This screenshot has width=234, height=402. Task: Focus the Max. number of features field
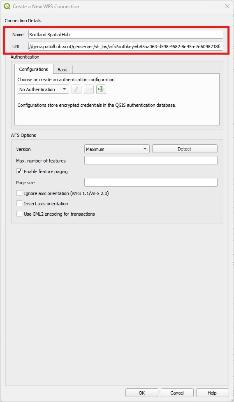pos(151,160)
